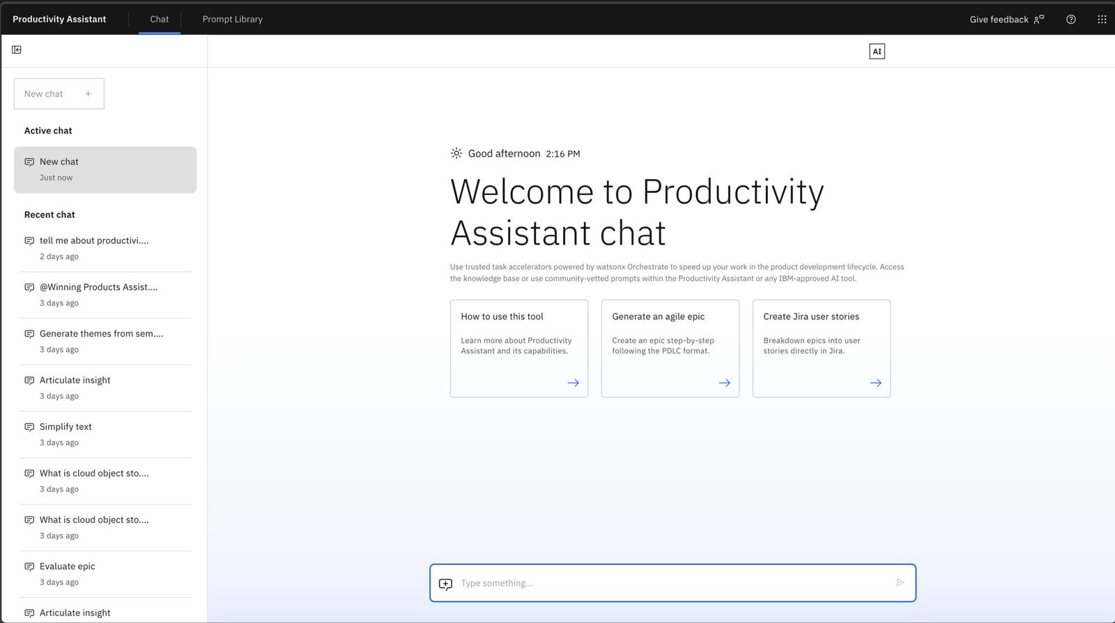Viewport: 1115px width, 623px height.
Task: Click Learn more about Productivity Assistant text
Action: (x=516, y=346)
